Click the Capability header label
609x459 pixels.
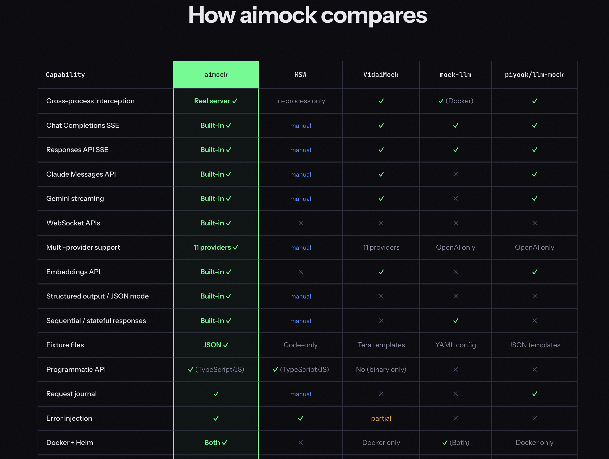pos(65,75)
